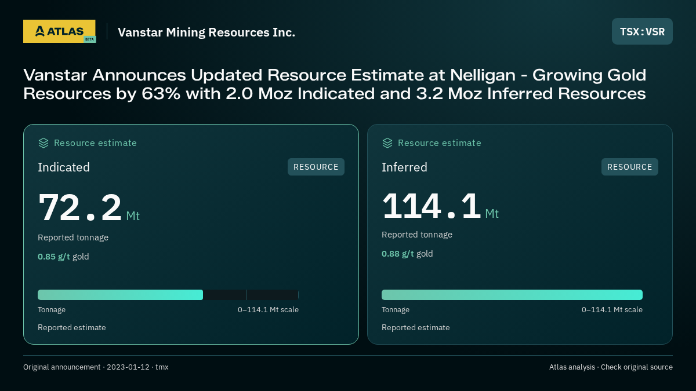Click the Indicated category label
Image resolution: width=696 pixels, height=391 pixels.
[x=64, y=167]
